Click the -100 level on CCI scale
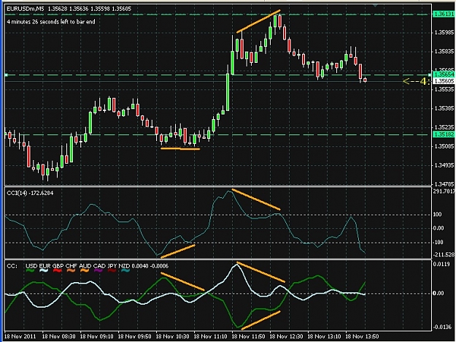 (438, 243)
